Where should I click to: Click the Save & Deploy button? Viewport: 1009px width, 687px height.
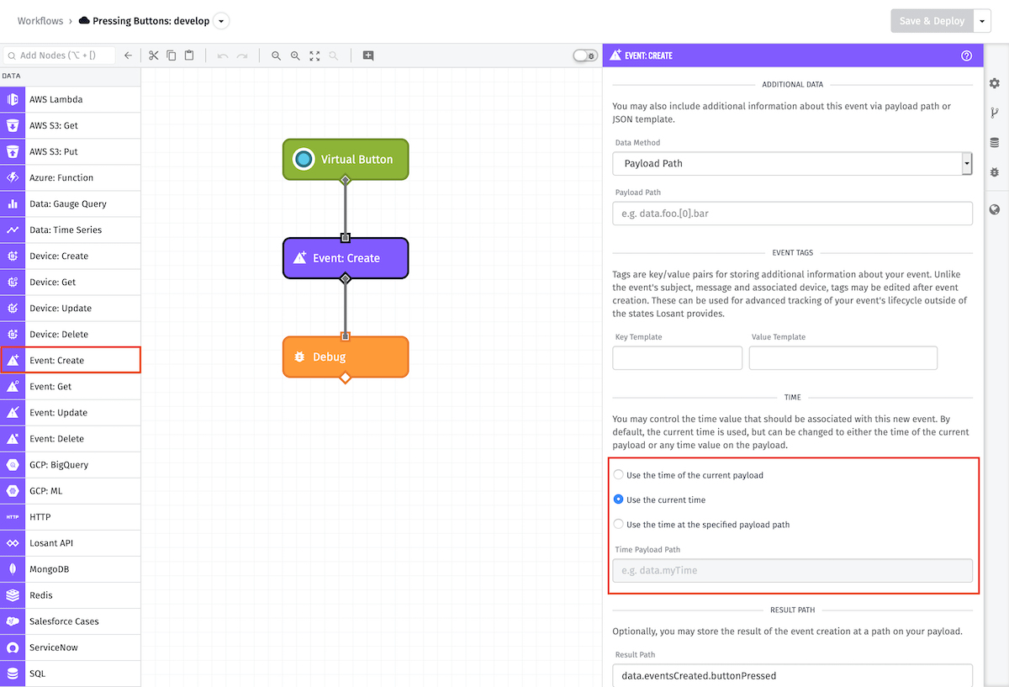(x=932, y=21)
